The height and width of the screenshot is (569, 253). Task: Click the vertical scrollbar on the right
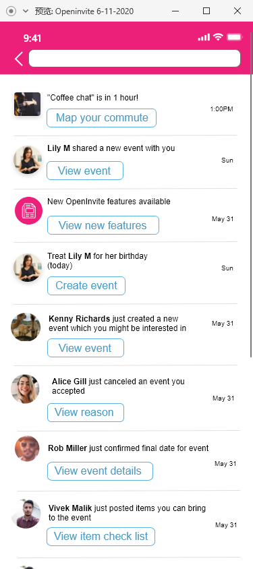[251, 194]
